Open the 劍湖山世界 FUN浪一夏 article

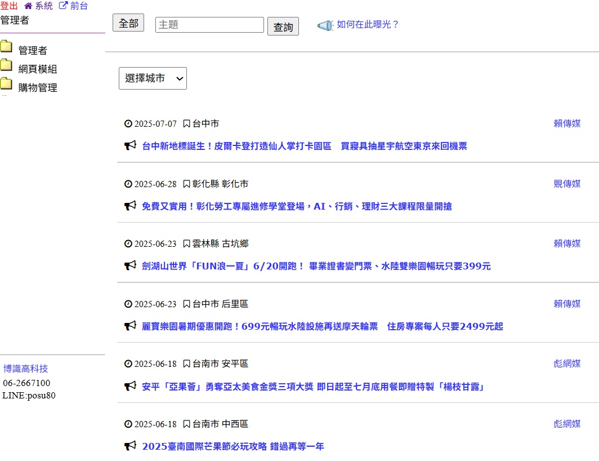coord(316,266)
